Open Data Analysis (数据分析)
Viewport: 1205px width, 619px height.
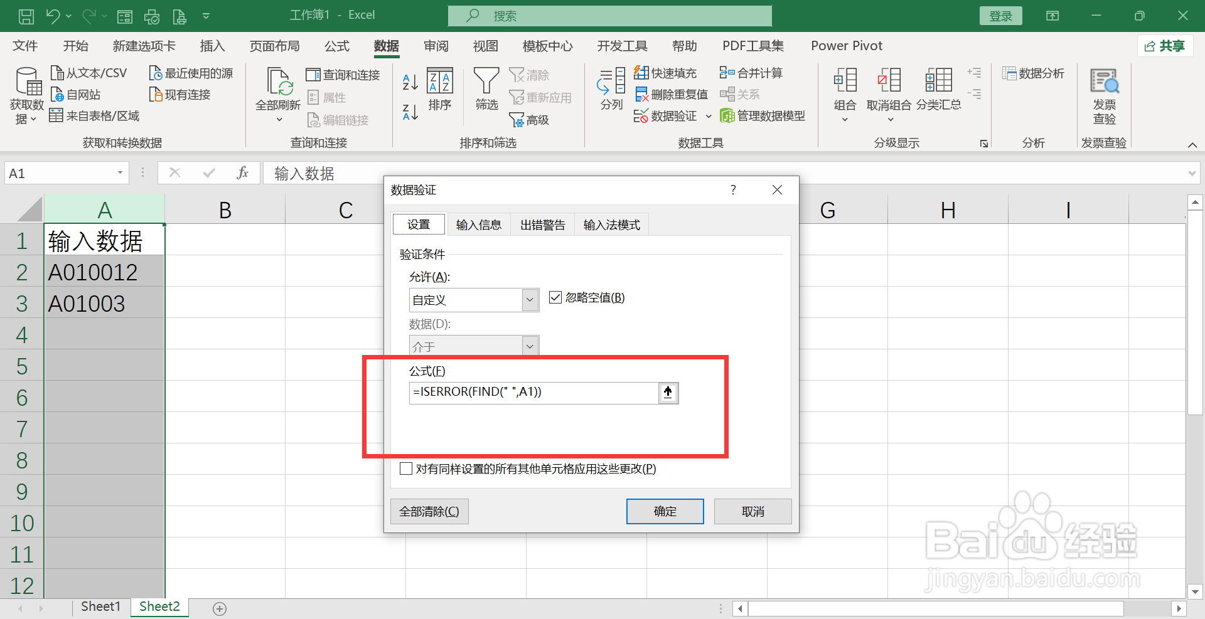[1033, 73]
